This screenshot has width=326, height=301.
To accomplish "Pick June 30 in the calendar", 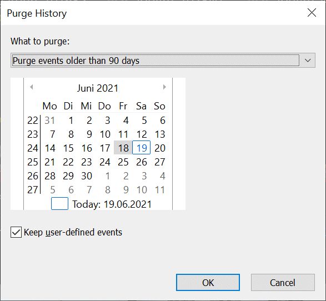I will click(87, 176).
